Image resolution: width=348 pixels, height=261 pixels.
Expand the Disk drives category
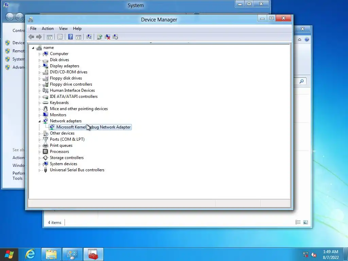39,60
